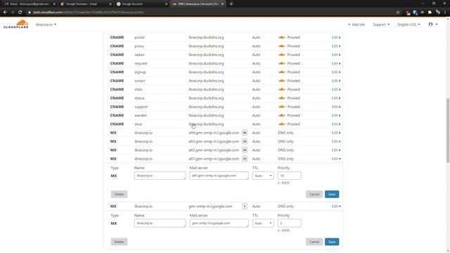Cancel editing the alt1 MX record
Image resolution: width=450 pixels, height=253 pixels.
pyautogui.click(x=314, y=194)
